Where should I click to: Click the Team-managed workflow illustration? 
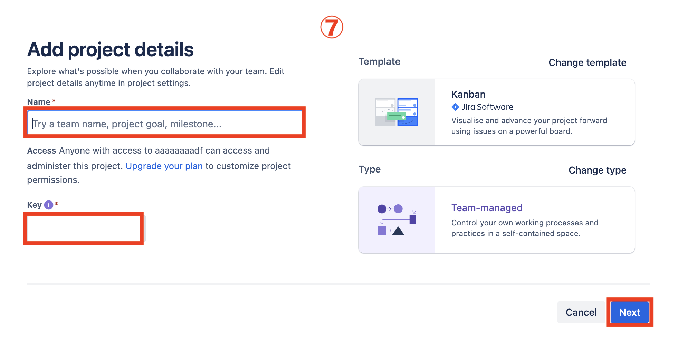click(397, 220)
